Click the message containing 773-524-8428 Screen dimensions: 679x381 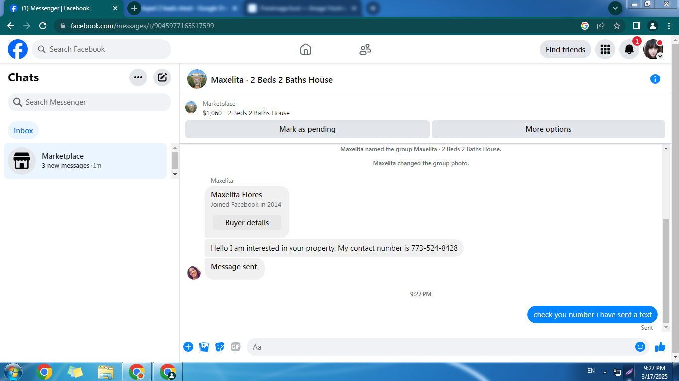334,248
